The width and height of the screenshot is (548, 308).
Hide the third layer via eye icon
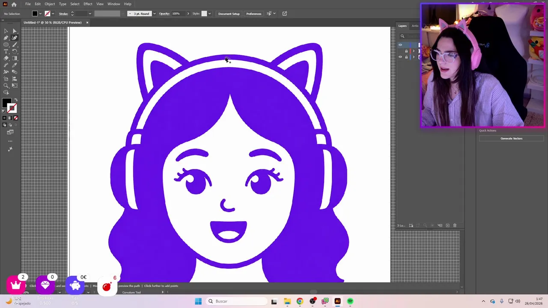400,57
